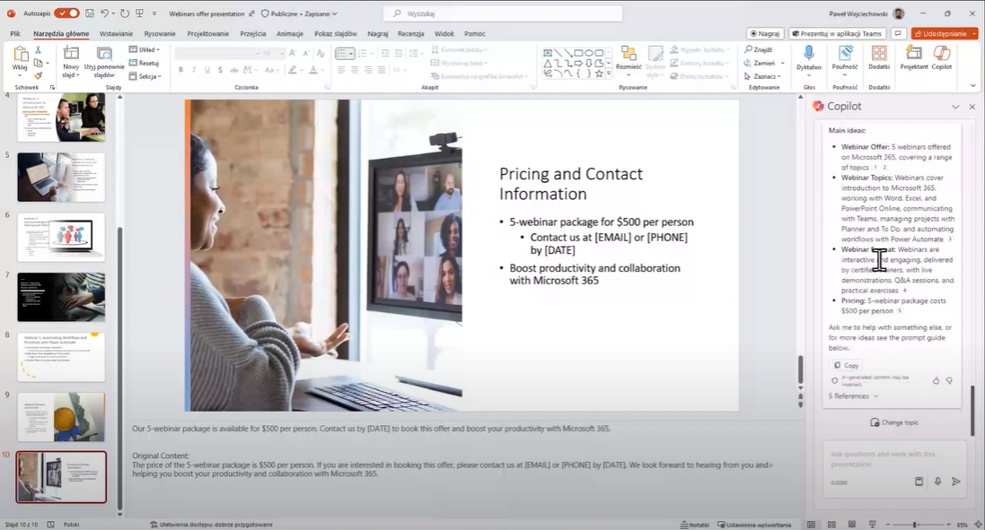Screen dimensions: 985x530
Task: Click the Poufność sensitivity icon
Action: [x=844, y=53]
